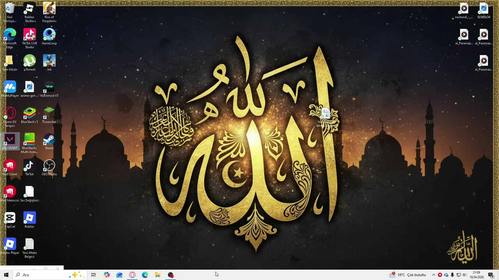Image resolution: width=499 pixels, height=280 pixels.
Task: Select the Roblox Player desktop icon
Action: 10,246
